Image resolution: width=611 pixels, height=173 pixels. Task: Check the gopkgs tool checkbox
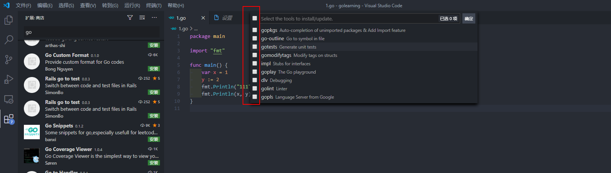tap(255, 30)
